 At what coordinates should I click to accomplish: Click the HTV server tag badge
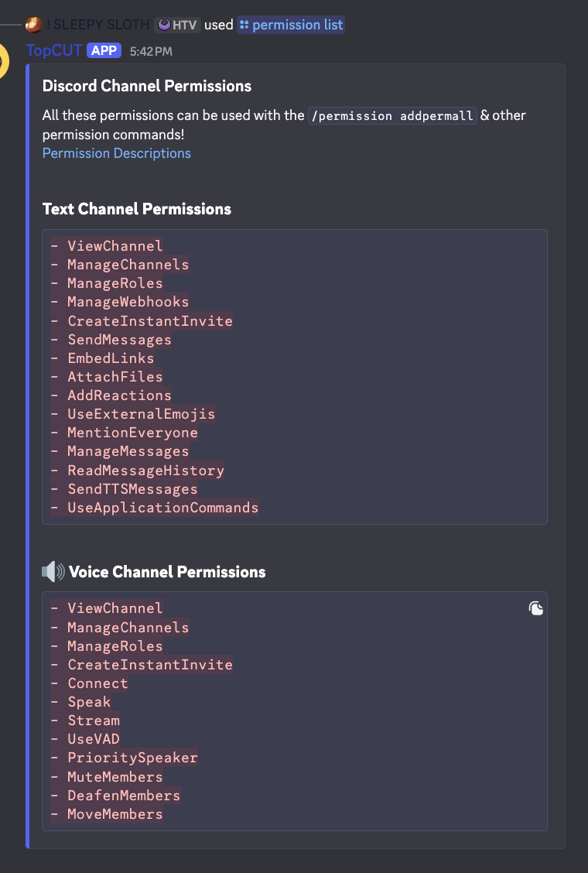coord(178,25)
